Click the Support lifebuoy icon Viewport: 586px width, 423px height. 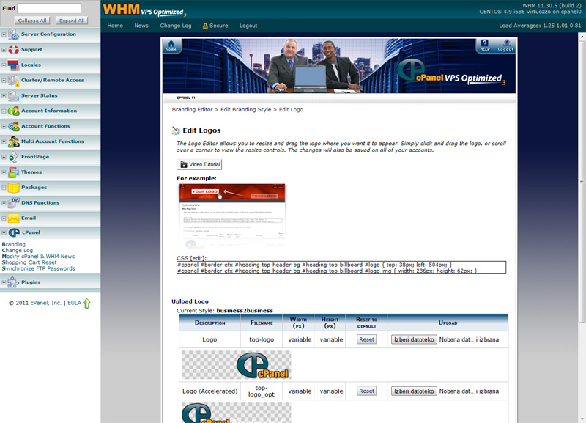point(13,49)
